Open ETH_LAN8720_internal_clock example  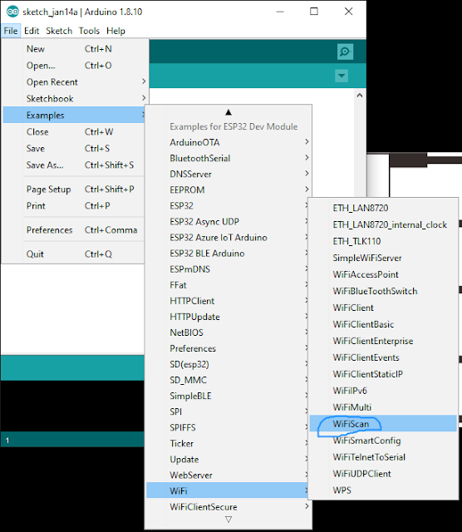[x=383, y=224]
